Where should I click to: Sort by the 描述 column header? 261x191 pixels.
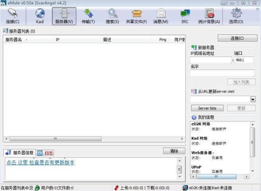point(126,40)
